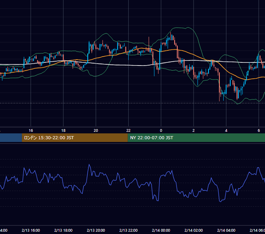
Task: Click the 20 hour axis label
Action: coord(96,131)
